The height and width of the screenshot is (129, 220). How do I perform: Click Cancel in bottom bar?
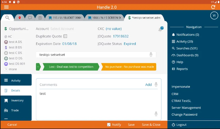tap(12, 125)
